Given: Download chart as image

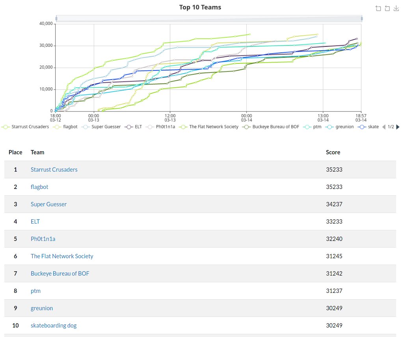Looking at the screenshot, I should click(396, 8).
